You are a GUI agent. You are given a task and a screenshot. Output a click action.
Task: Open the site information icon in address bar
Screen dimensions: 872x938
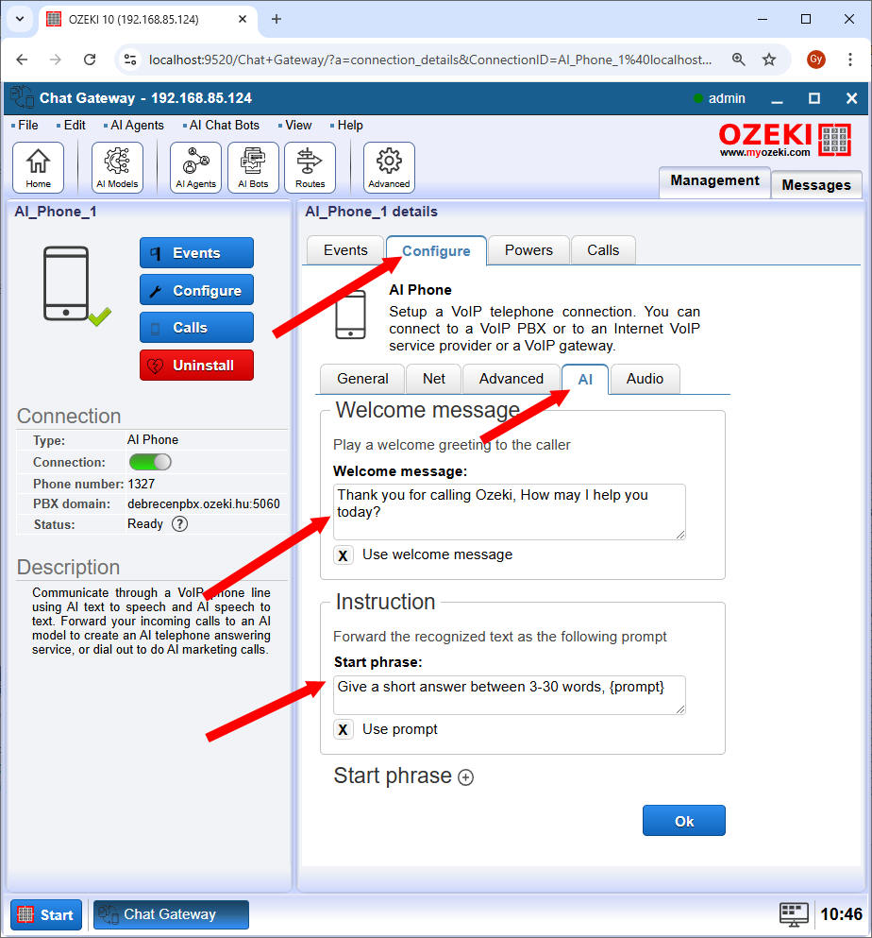129,60
